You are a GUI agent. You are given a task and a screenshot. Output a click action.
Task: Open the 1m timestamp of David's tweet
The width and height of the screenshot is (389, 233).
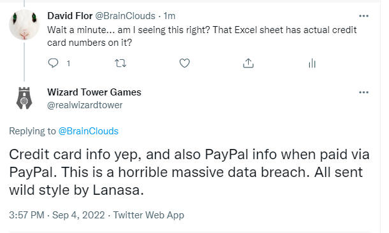[170, 16]
